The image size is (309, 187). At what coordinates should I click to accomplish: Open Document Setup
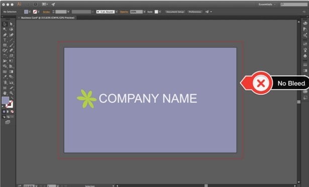175,12
